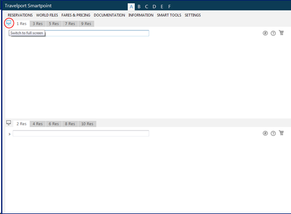Switch to work area B
The height and width of the screenshot is (214, 291).
pos(139,6)
